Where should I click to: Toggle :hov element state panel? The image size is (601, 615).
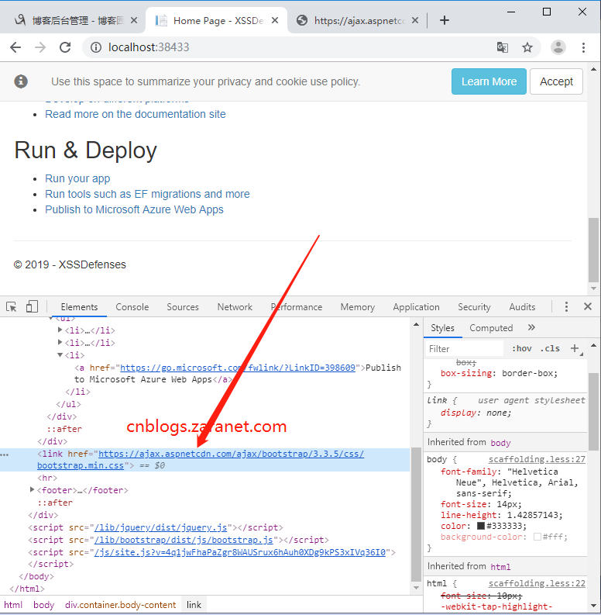click(522, 349)
